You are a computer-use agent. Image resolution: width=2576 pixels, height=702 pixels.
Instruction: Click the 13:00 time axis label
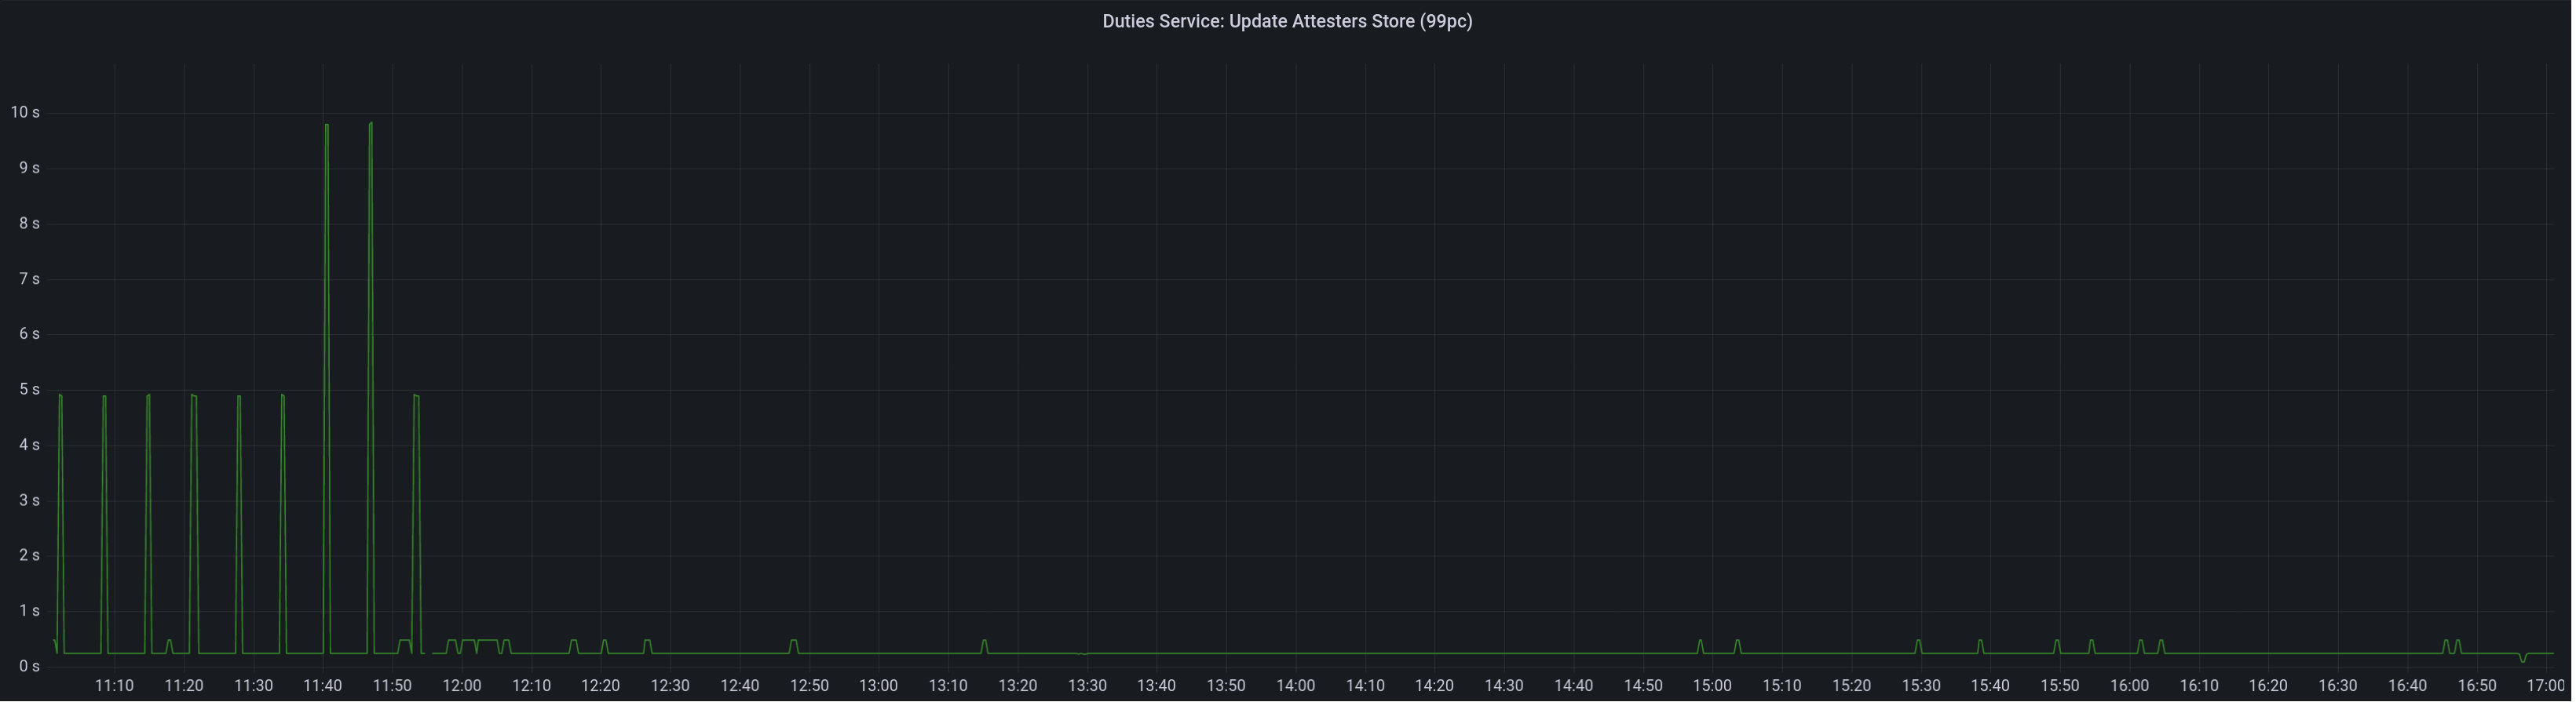[879, 686]
